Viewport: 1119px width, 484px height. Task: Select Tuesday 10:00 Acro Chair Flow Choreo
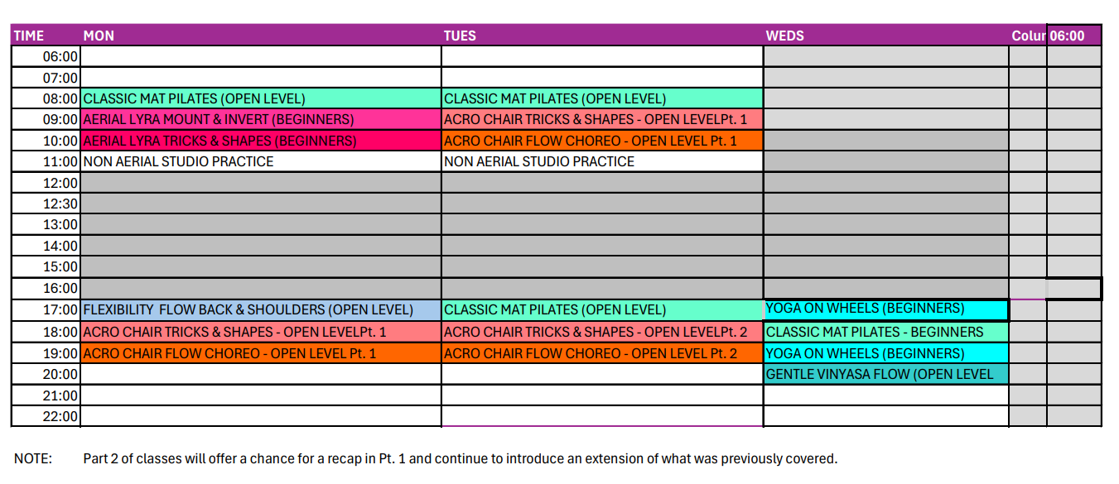[x=602, y=141]
